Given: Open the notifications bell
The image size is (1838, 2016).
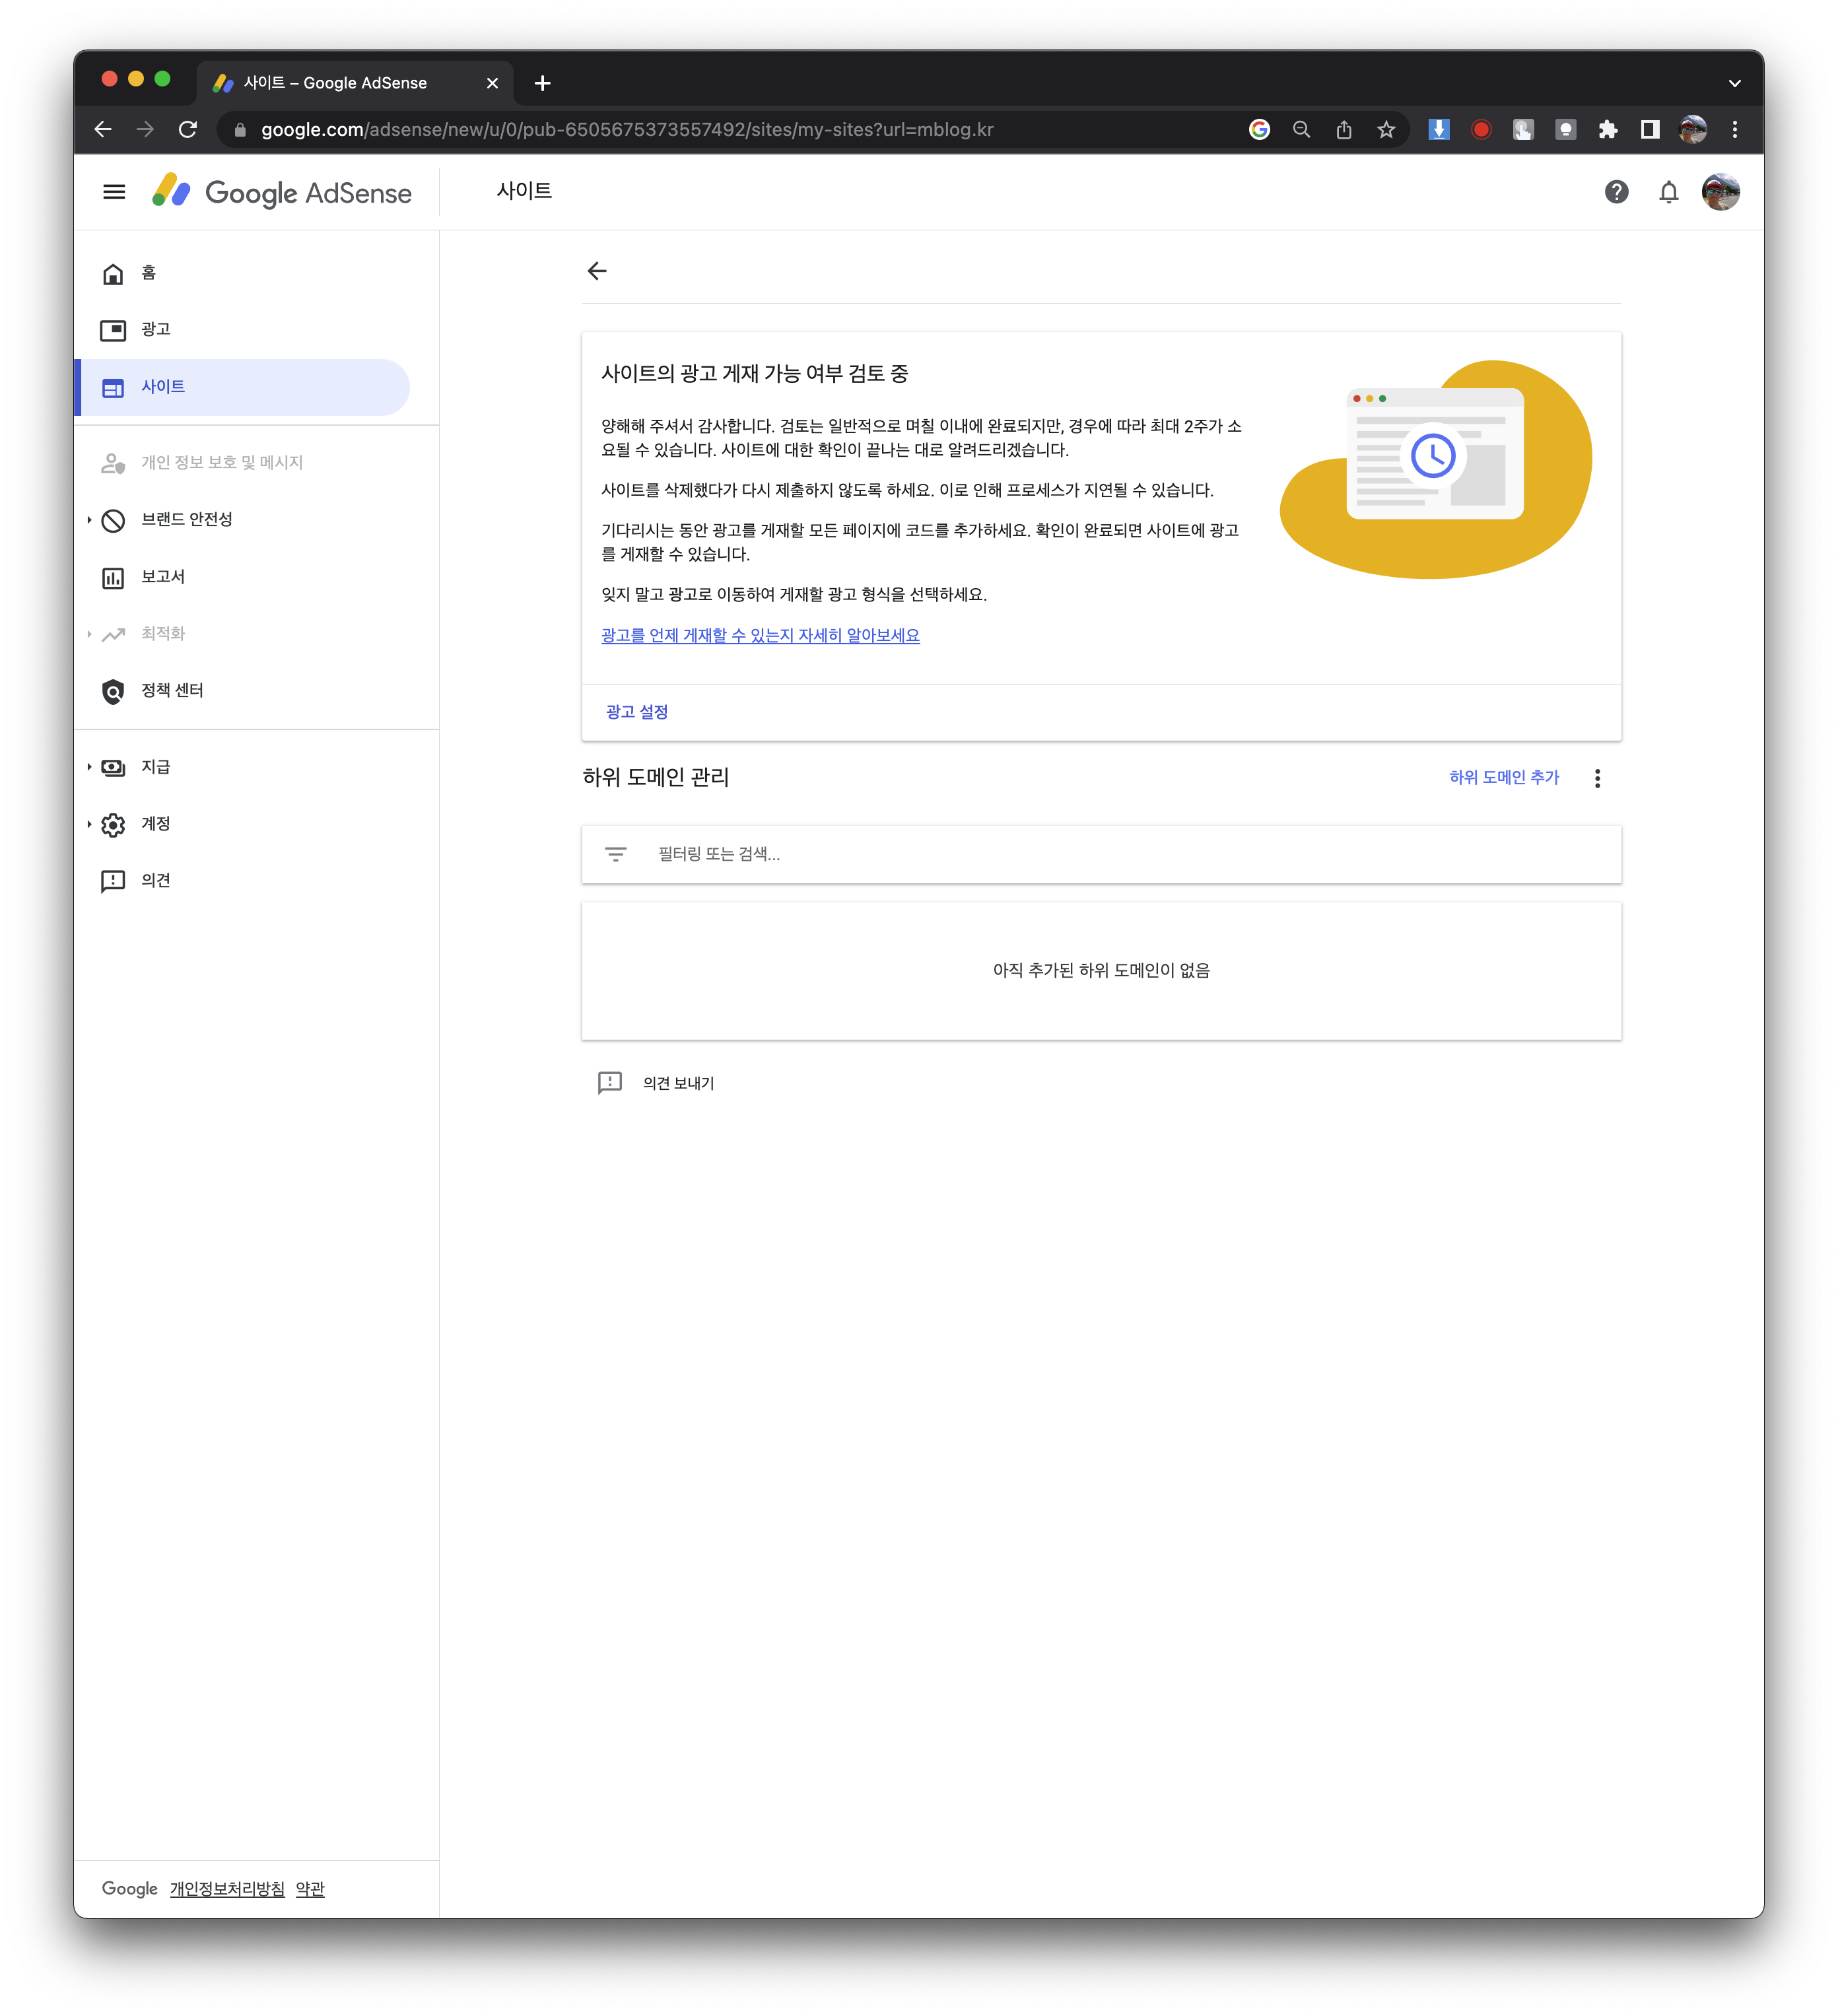Looking at the screenshot, I should pos(1668,192).
